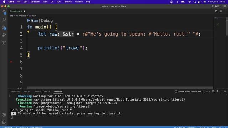Open the Extensions view

pyautogui.click(x=4, y=43)
